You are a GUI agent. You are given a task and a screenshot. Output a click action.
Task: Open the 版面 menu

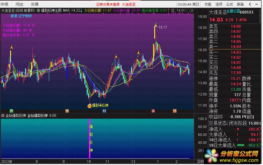click(x=240, y=4)
